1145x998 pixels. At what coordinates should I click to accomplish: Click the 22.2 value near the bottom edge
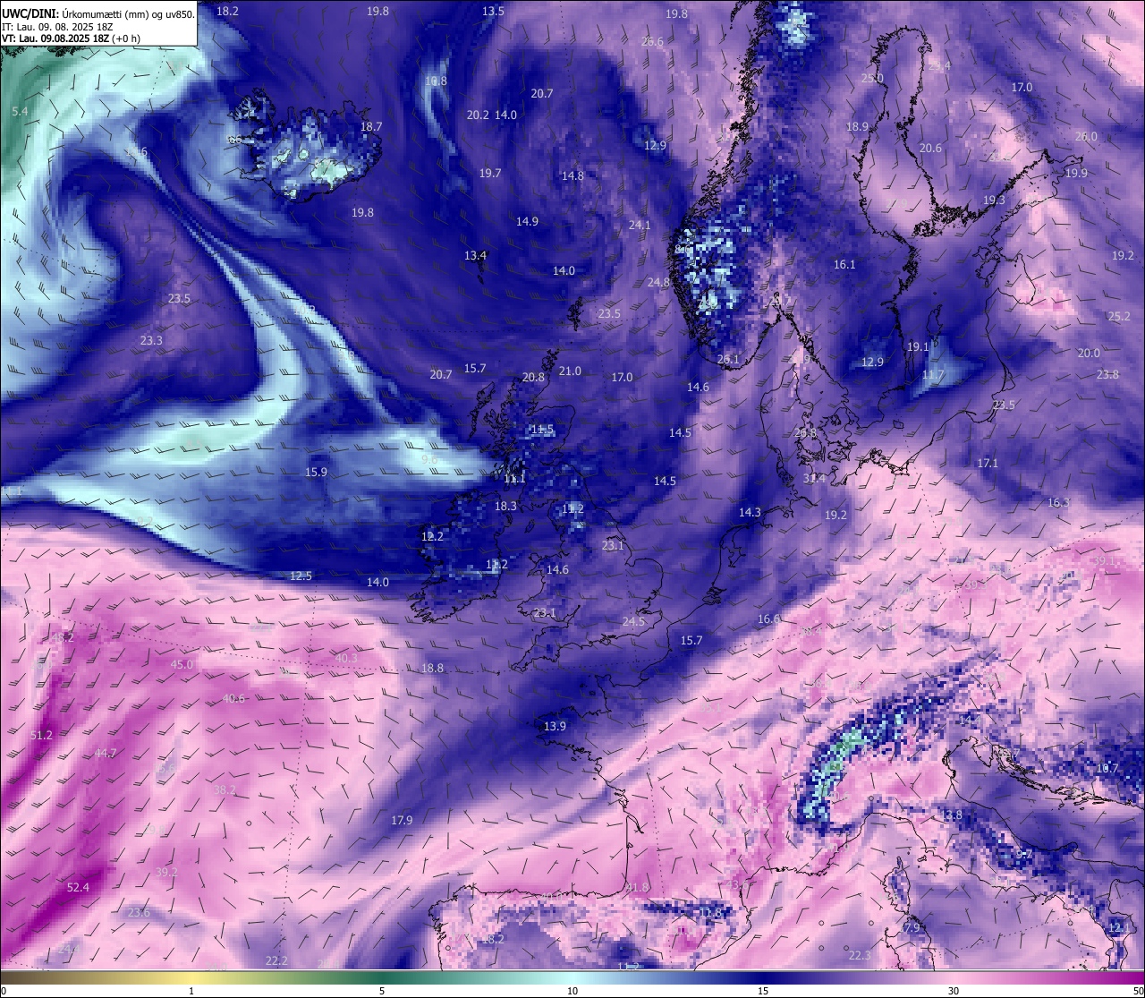pos(276,960)
